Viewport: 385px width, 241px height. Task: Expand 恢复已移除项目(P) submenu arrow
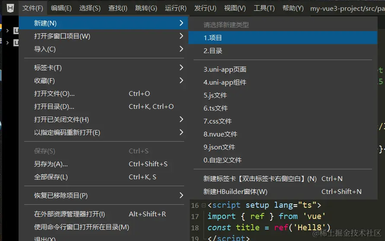point(181,195)
